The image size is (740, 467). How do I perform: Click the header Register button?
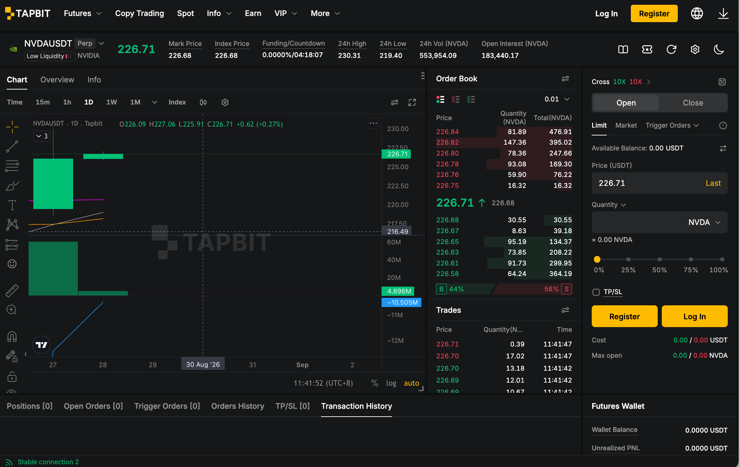point(654,14)
